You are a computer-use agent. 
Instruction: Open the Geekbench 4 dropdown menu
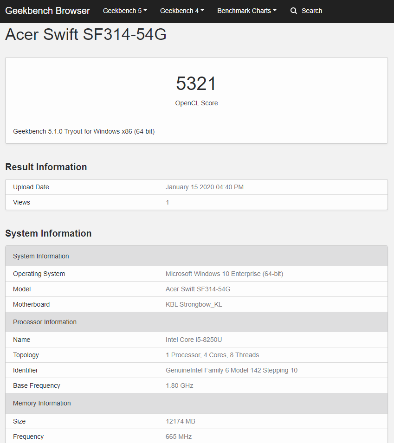tap(182, 11)
